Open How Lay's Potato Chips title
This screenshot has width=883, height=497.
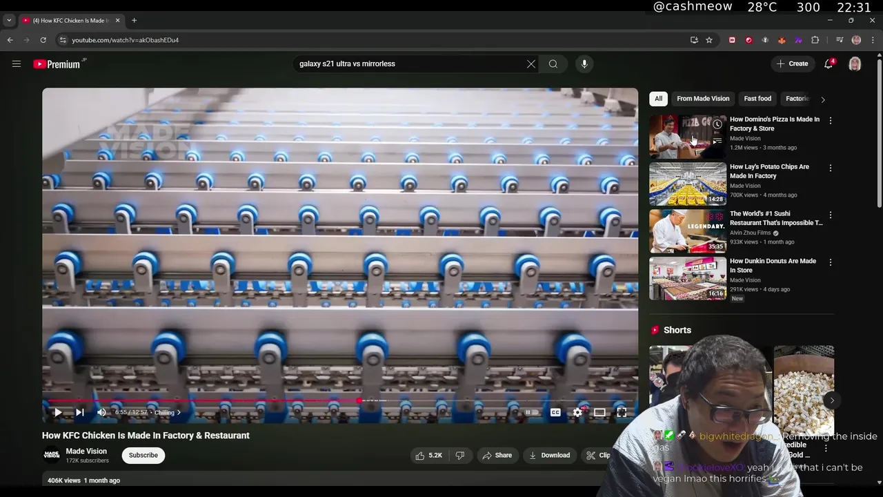point(769,171)
